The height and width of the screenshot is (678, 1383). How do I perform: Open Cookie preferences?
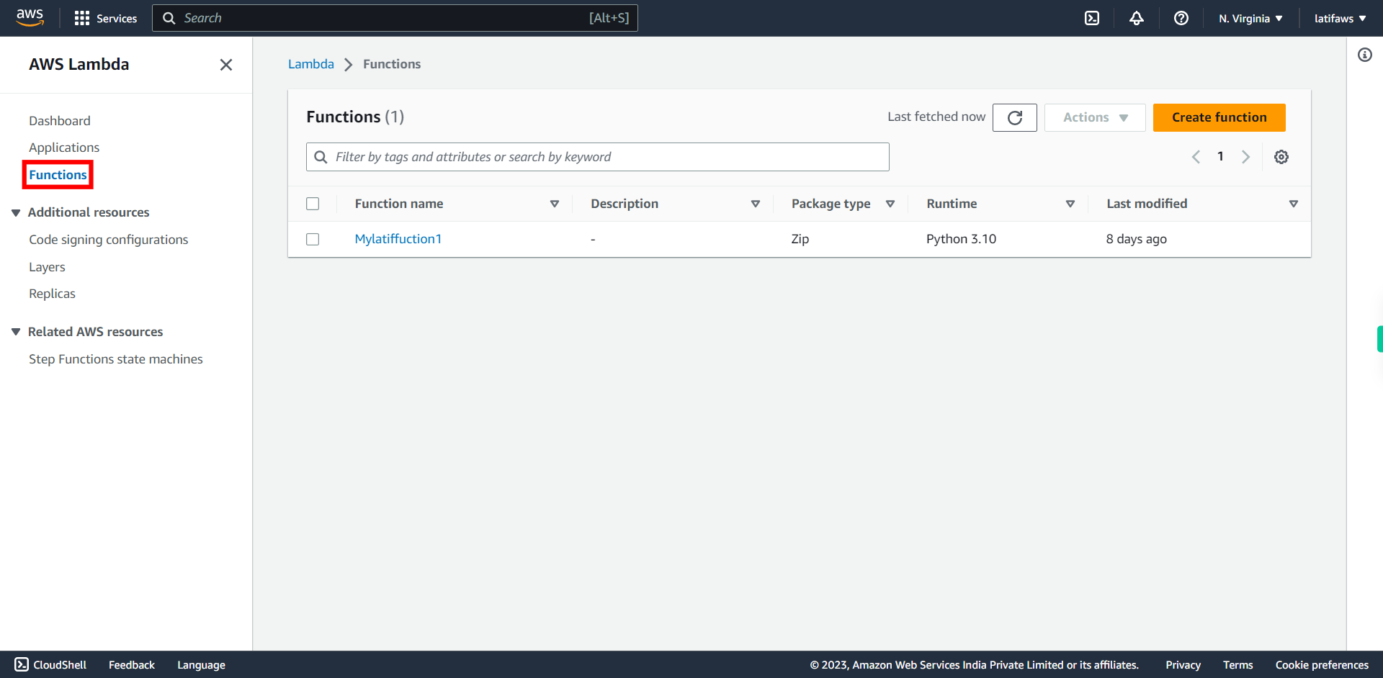tap(1322, 665)
